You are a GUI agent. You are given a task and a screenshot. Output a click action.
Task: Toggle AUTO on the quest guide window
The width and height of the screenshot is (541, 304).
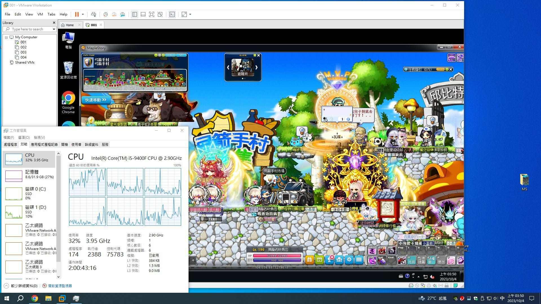click(440, 69)
